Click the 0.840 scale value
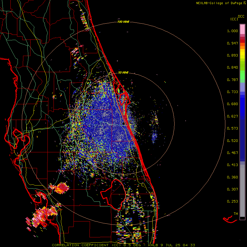The height and width of the screenshot is (247, 247). [232, 68]
